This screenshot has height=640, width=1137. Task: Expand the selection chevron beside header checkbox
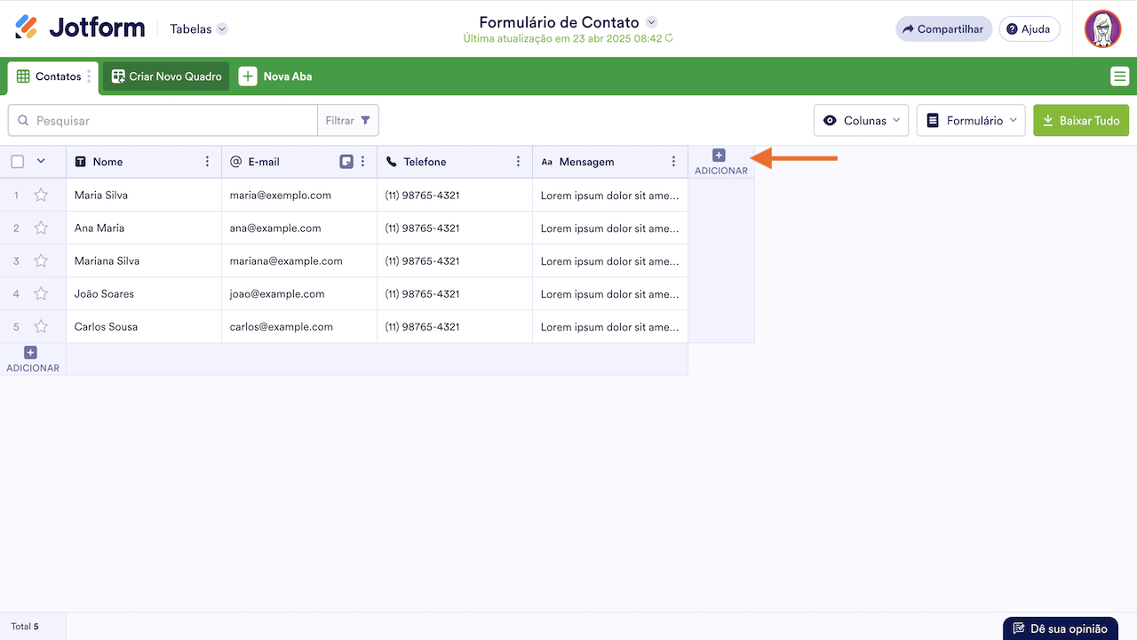(40, 161)
